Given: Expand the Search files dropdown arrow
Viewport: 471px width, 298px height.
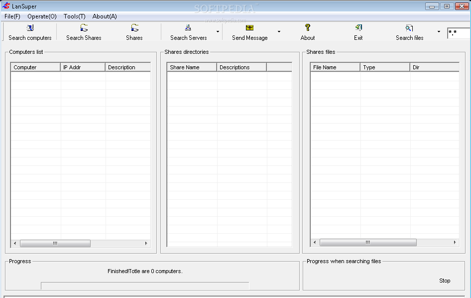Looking at the screenshot, I should [439, 31].
